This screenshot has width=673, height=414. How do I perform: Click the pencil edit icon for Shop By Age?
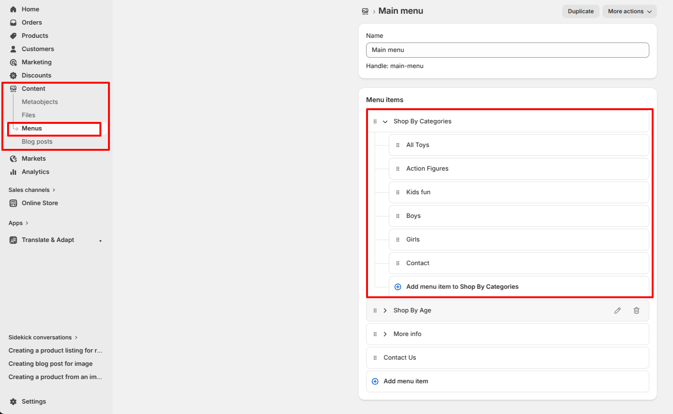(618, 310)
